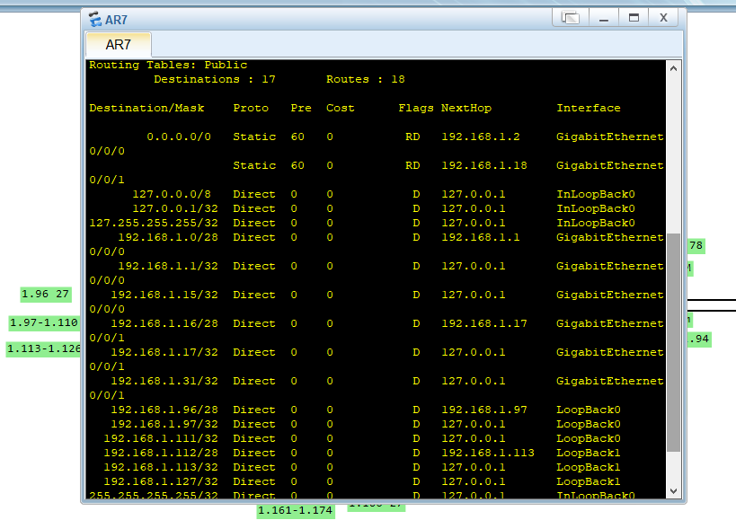Click the 'Routing Tables: Public' line
The height and width of the screenshot is (529, 736).
[168, 65]
